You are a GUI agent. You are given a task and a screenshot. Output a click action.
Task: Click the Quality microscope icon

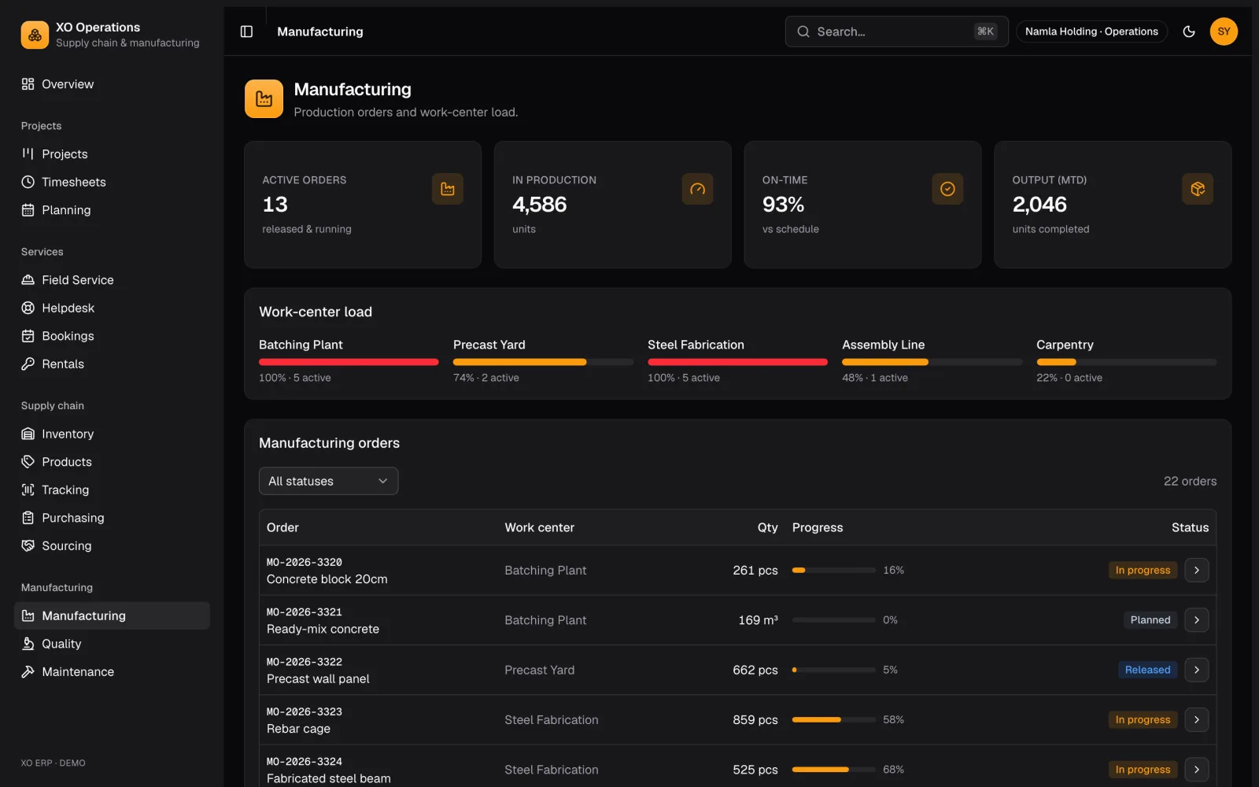[x=28, y=644]
